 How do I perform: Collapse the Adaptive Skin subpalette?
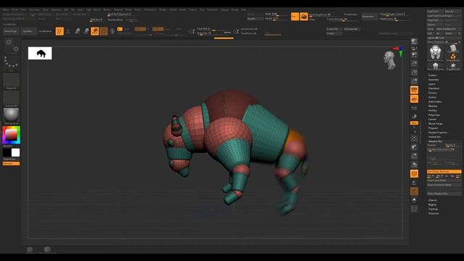tap(435, 141)
